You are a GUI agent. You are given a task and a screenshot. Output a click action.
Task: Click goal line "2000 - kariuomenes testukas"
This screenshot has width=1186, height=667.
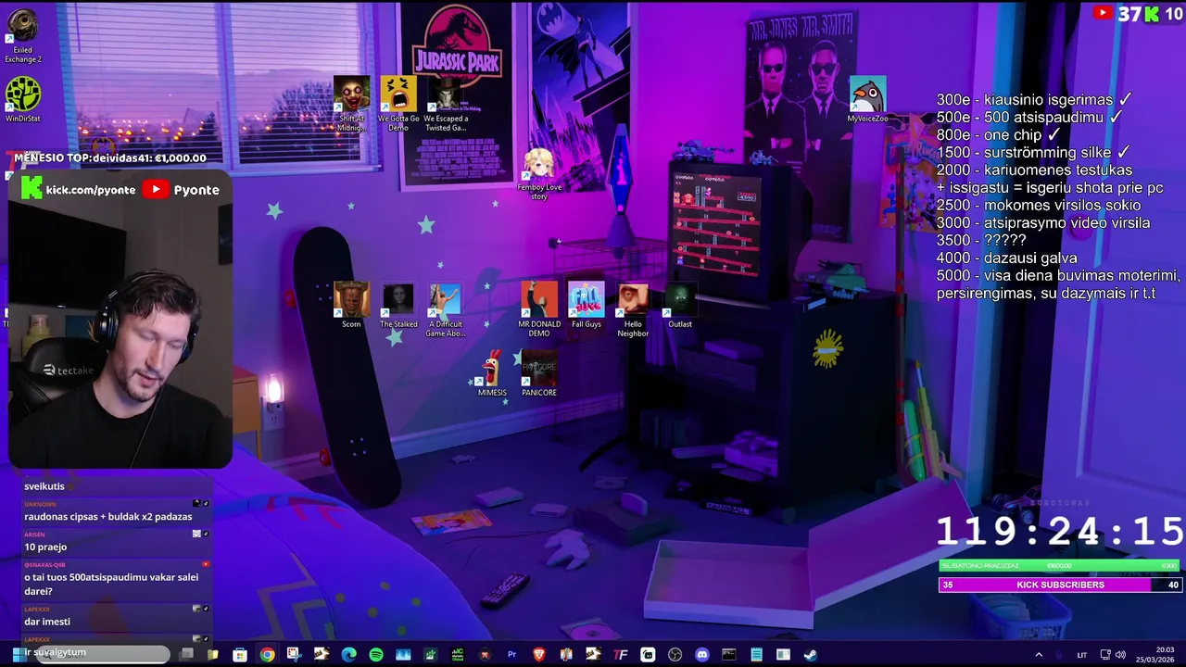tap(1034, 170)
